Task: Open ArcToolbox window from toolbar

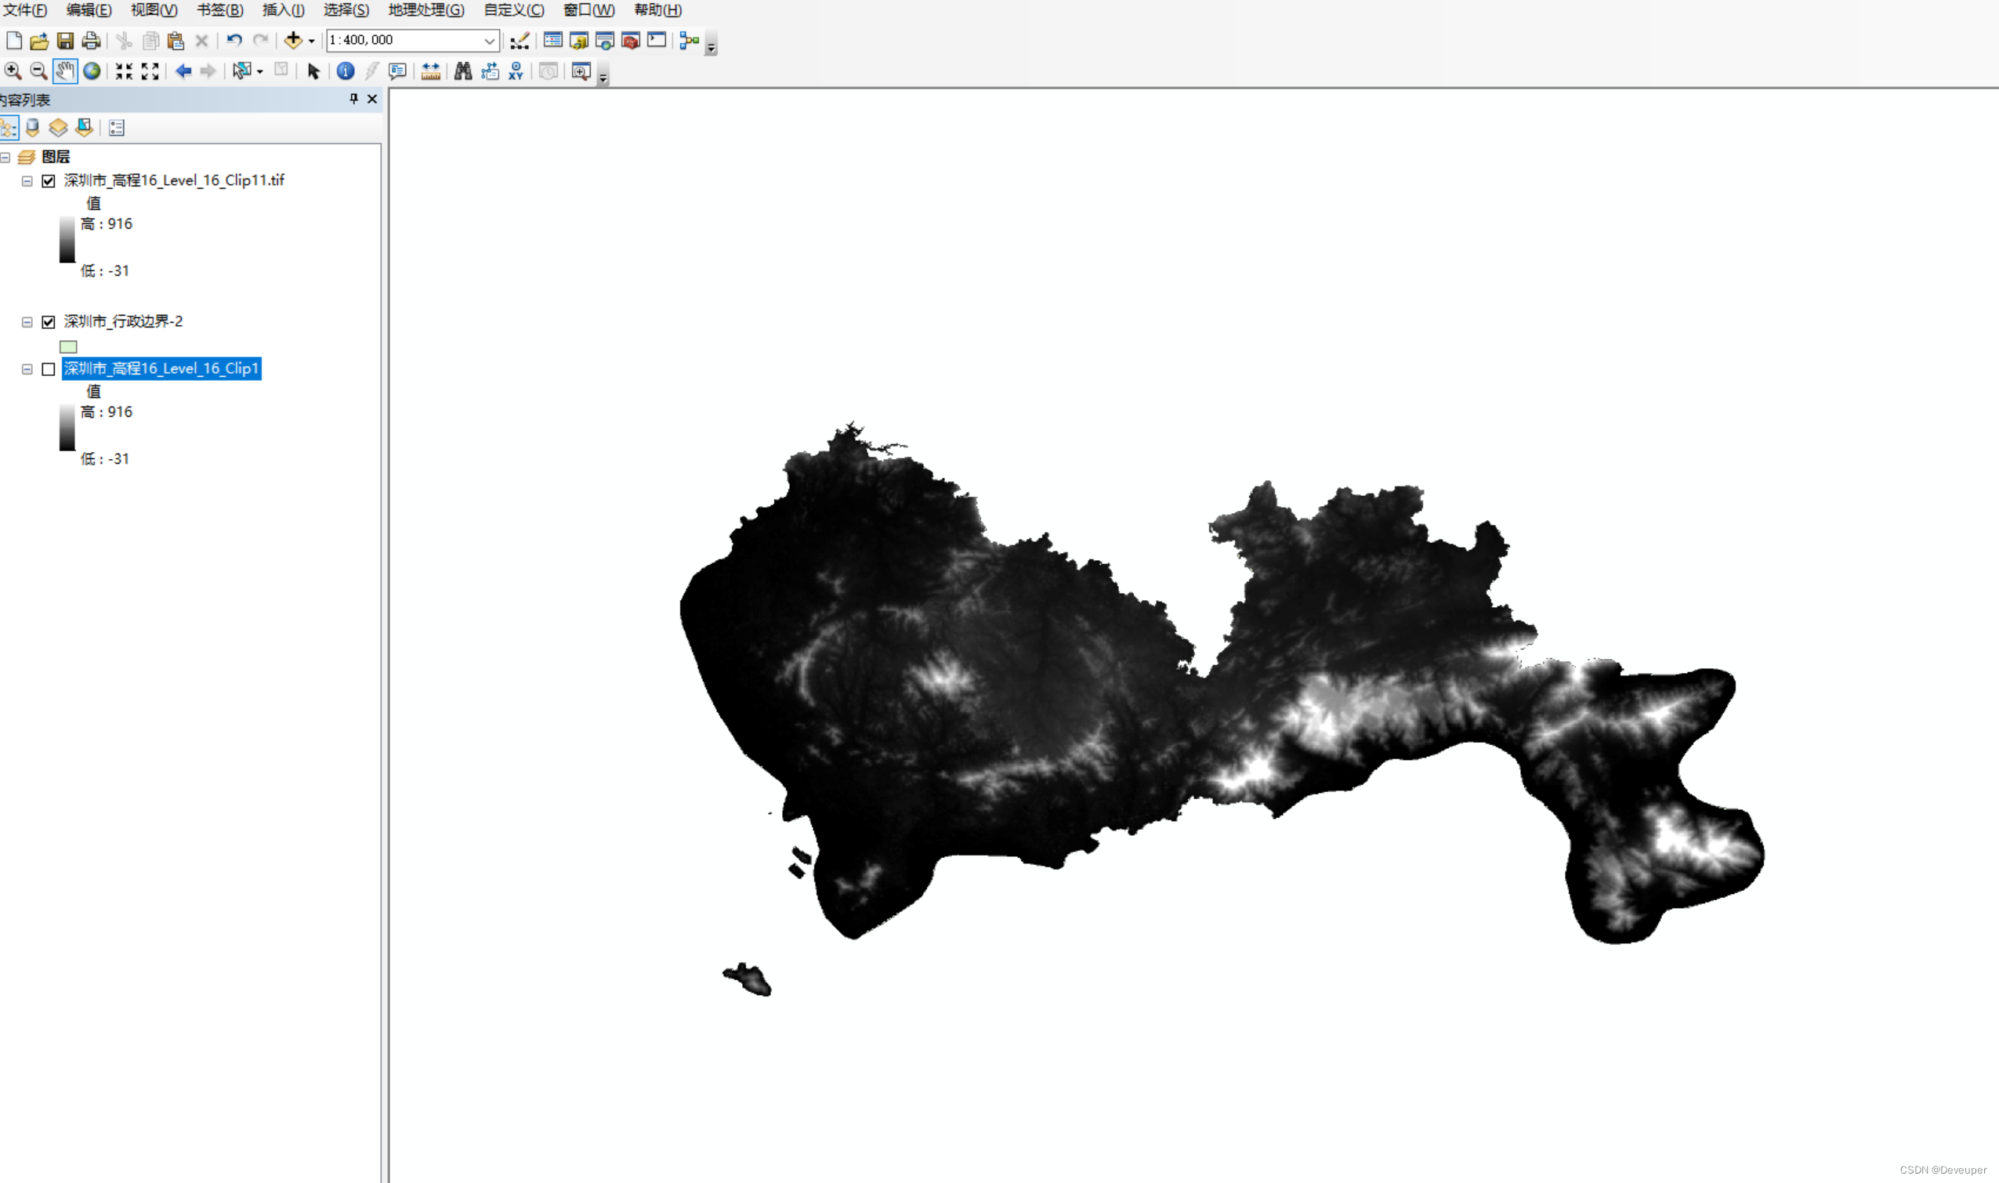Action: click(630, 40)
